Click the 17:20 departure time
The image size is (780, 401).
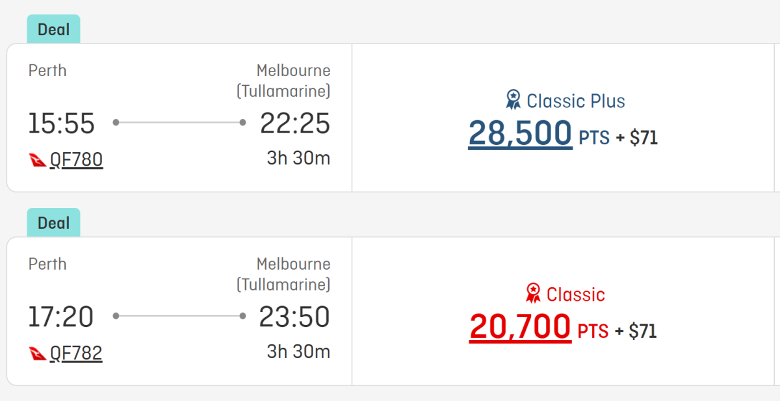pyautogui.click(x=61, y=317)
